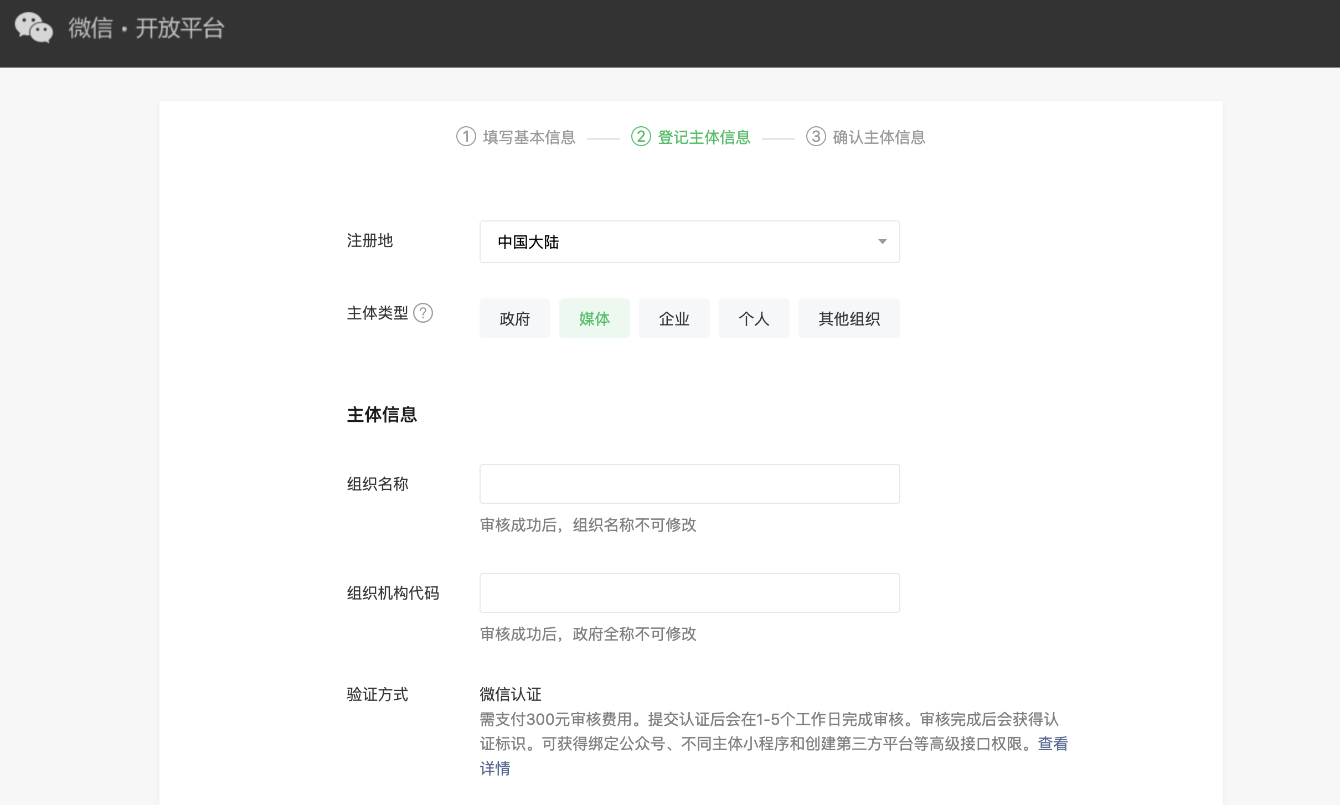Click the 组织名称 field label
The height and width of the screenshot is (805, 1340).
(378, 484)
